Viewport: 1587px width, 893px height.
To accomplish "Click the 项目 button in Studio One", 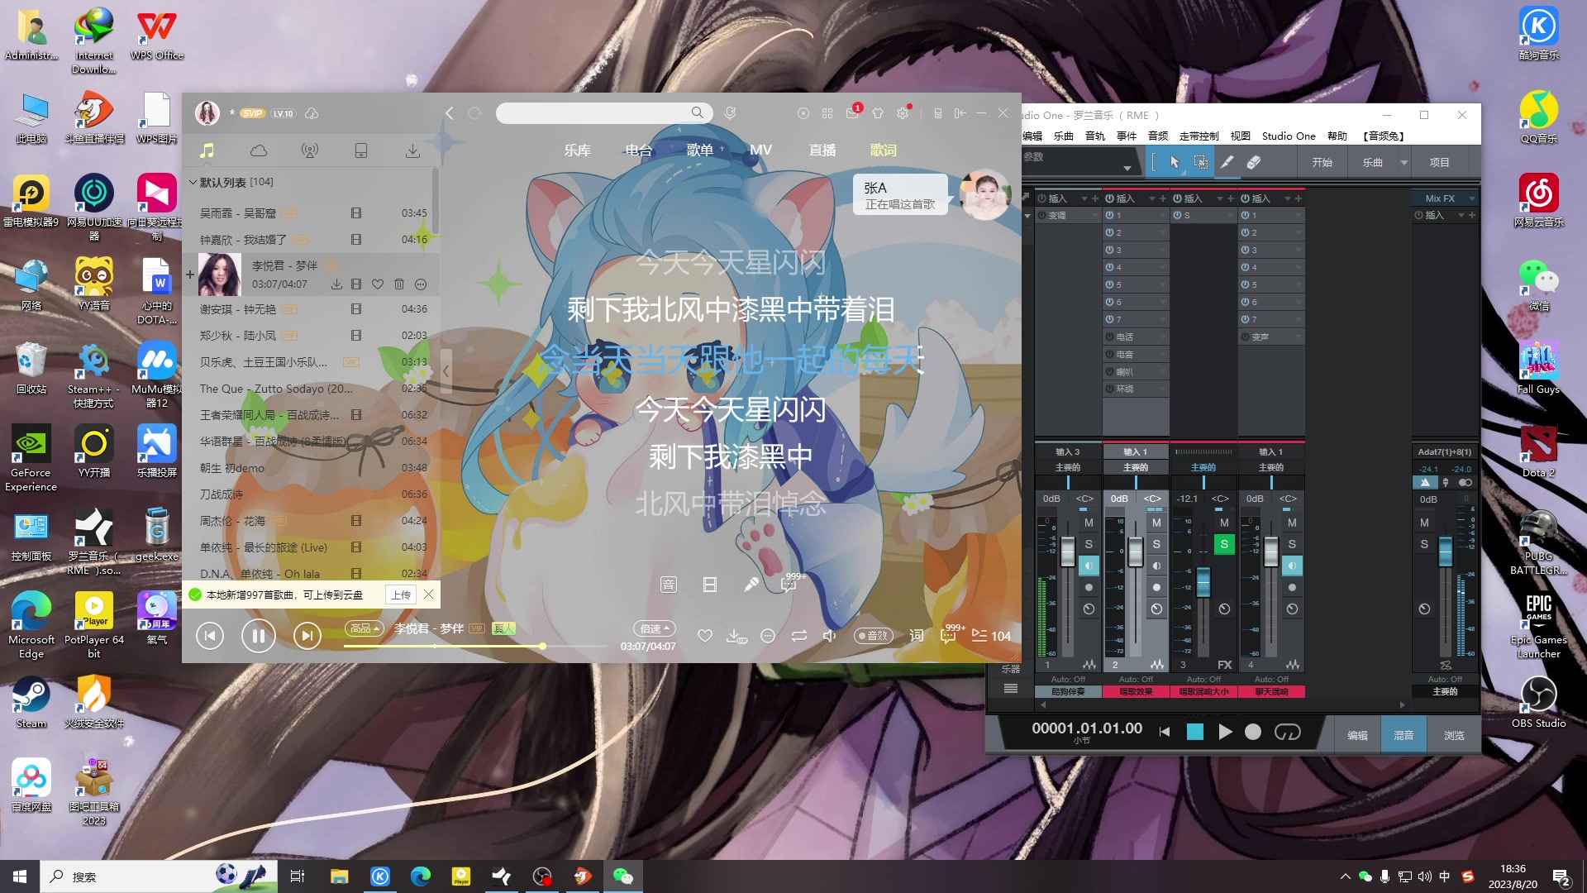I will click(x=1439, y=163).
